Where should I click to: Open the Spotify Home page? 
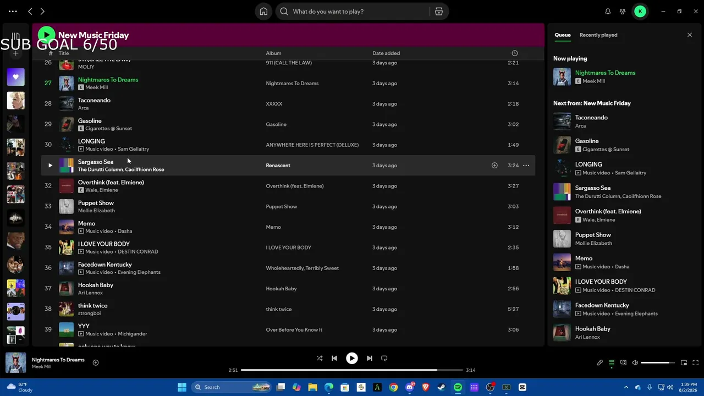click(x=263, y=11)
